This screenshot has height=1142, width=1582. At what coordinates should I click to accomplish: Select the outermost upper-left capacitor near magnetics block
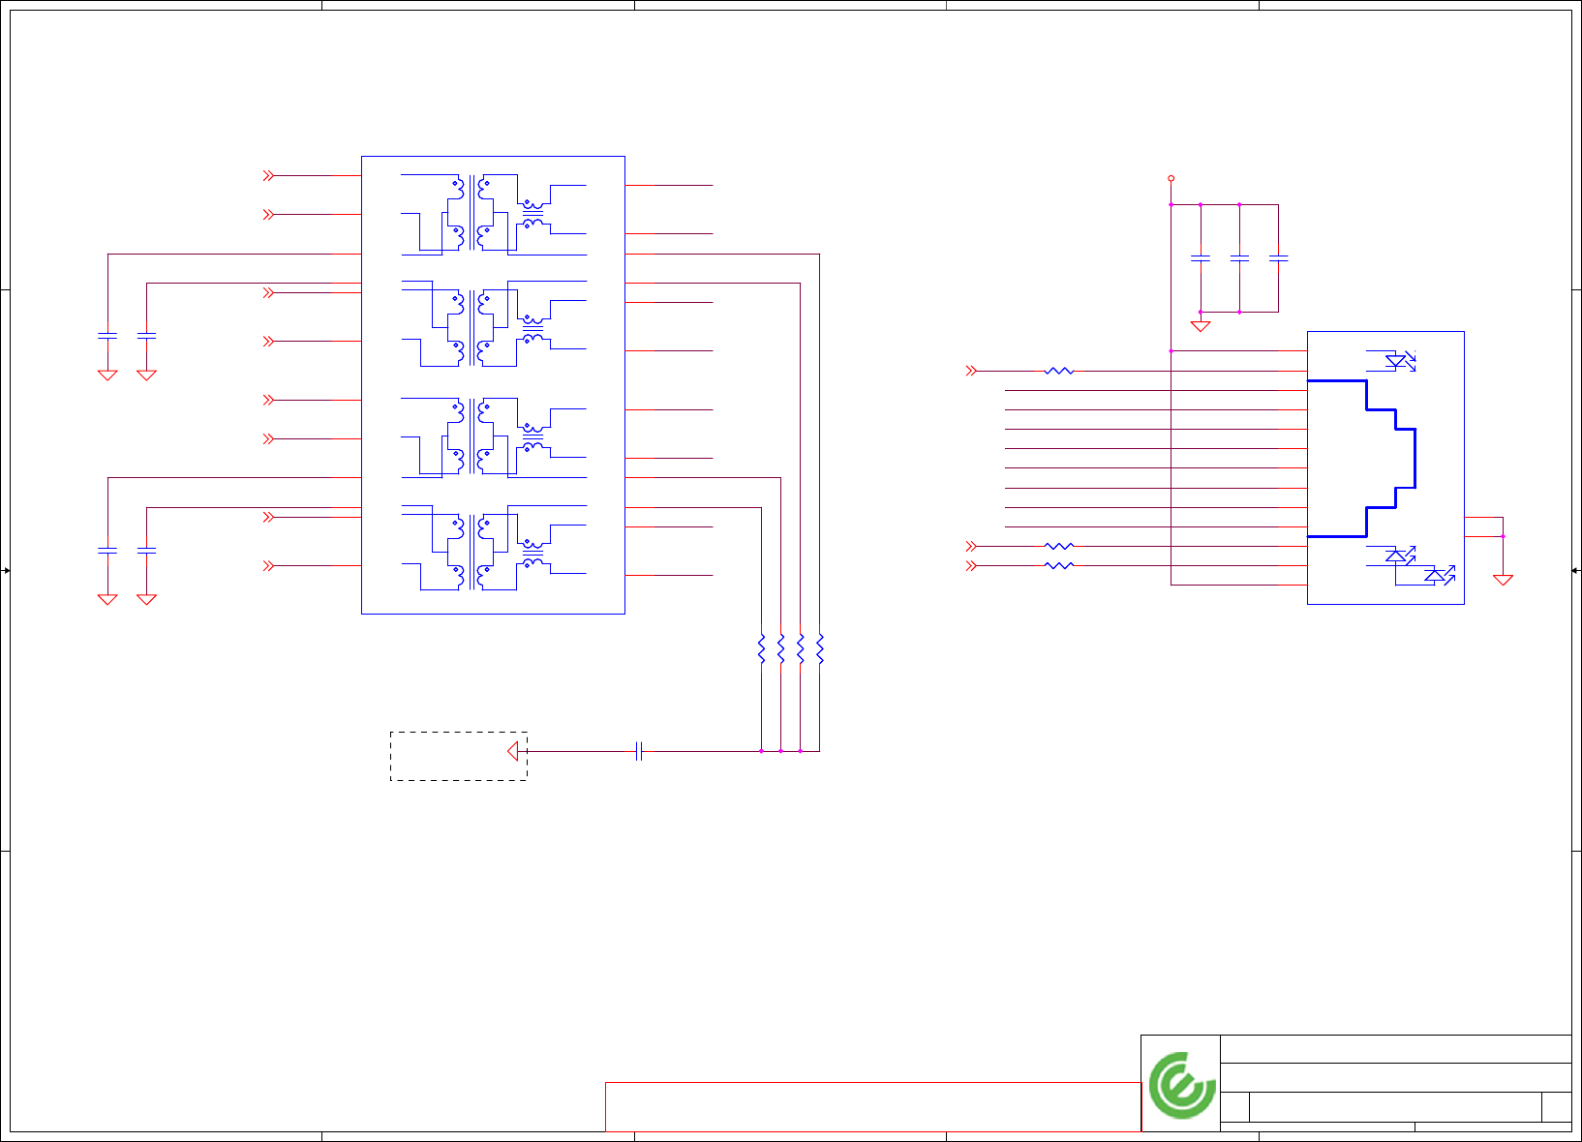pos(107,336)
